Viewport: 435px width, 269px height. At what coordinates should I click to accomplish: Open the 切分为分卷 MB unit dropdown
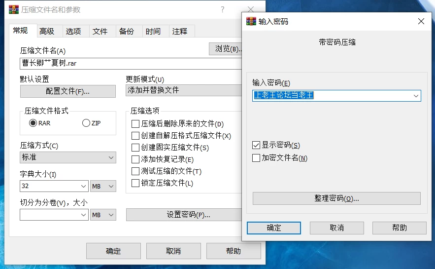tap(103, 215)
